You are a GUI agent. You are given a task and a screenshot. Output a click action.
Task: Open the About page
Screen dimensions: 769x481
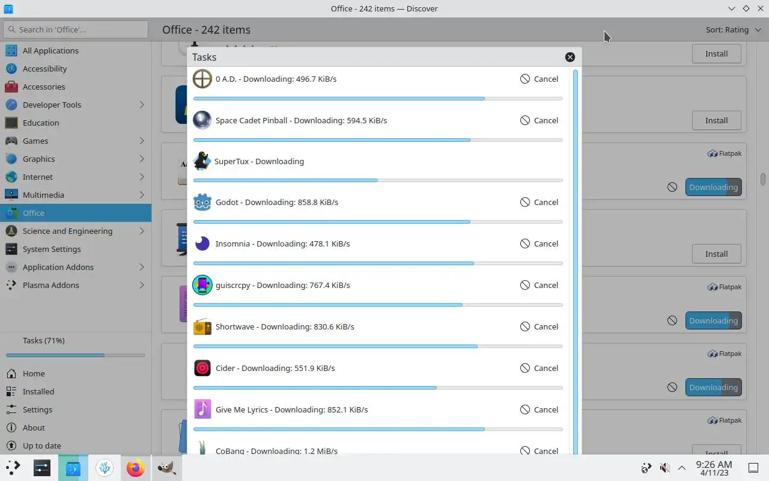click(76, 427)
